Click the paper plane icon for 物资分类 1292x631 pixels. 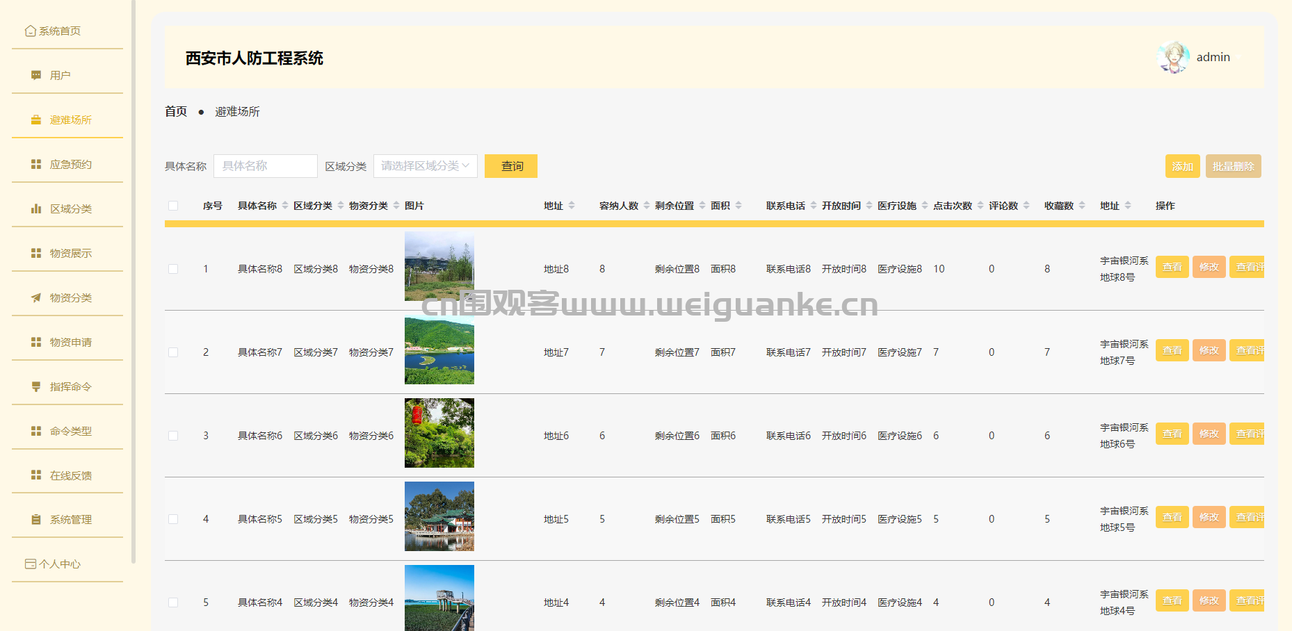tap(36, 297)
